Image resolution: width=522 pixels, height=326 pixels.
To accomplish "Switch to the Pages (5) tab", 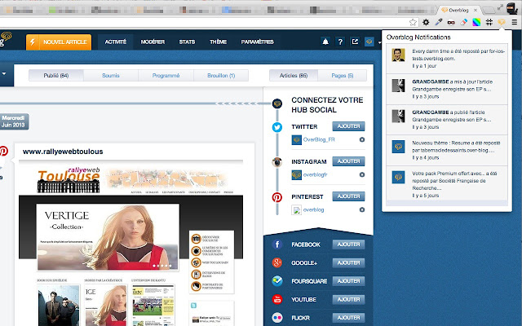I will tap(343, 76).
